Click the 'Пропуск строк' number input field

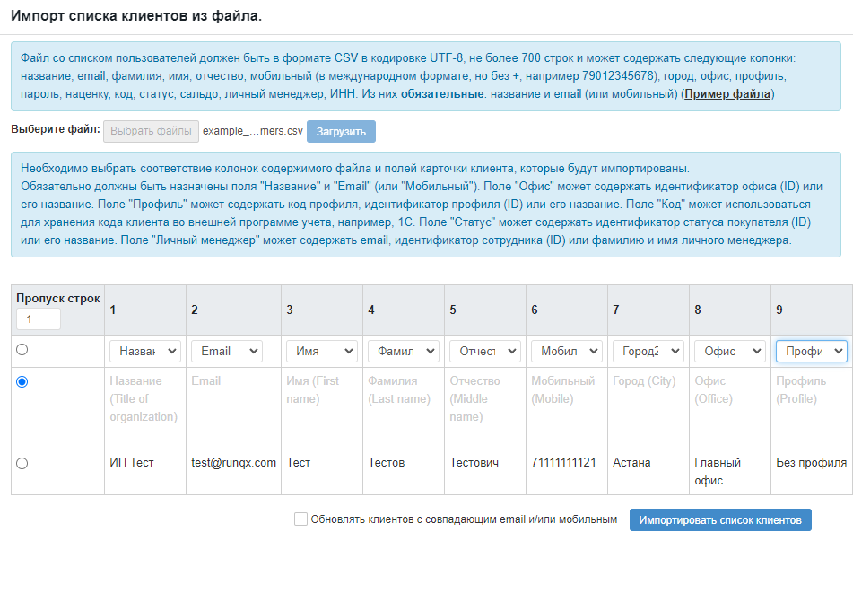point(39,319)
